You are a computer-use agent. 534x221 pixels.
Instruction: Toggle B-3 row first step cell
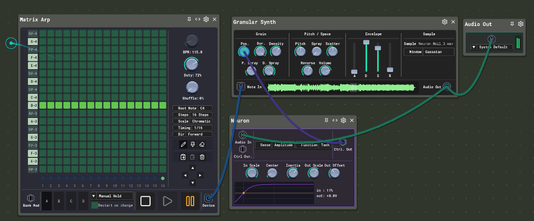(x=43, y=105)
